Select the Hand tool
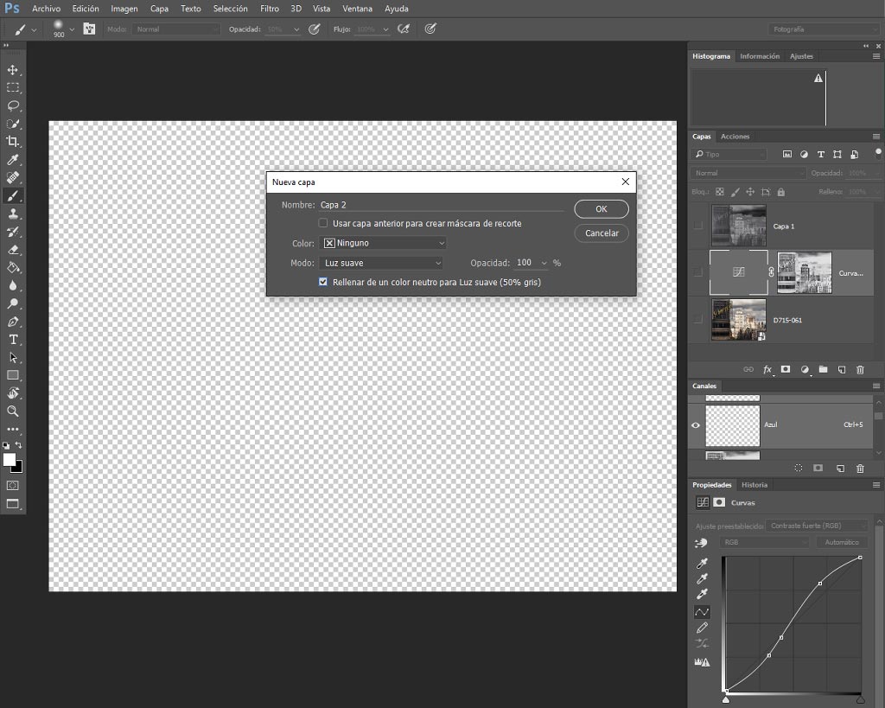The height and width of the screenshot is (708, 885). (x=12, y=393)
